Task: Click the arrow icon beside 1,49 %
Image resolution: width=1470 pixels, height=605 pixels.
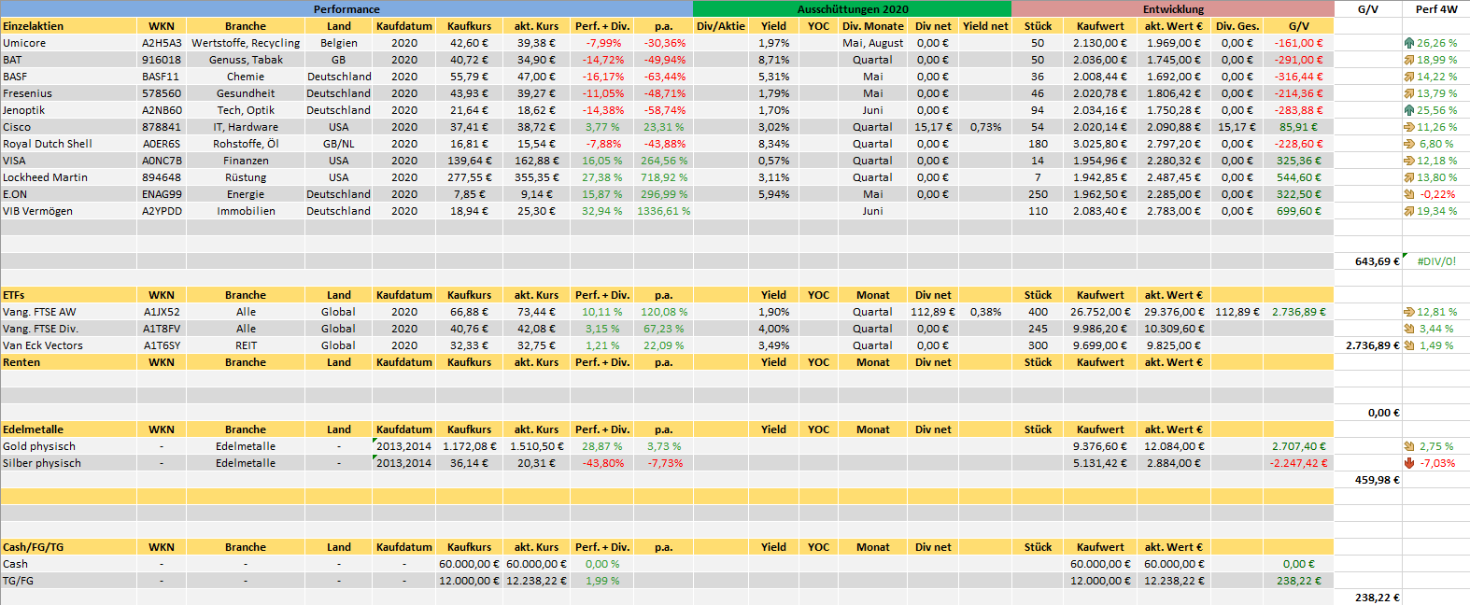Action: click(x=1408, y=345)
